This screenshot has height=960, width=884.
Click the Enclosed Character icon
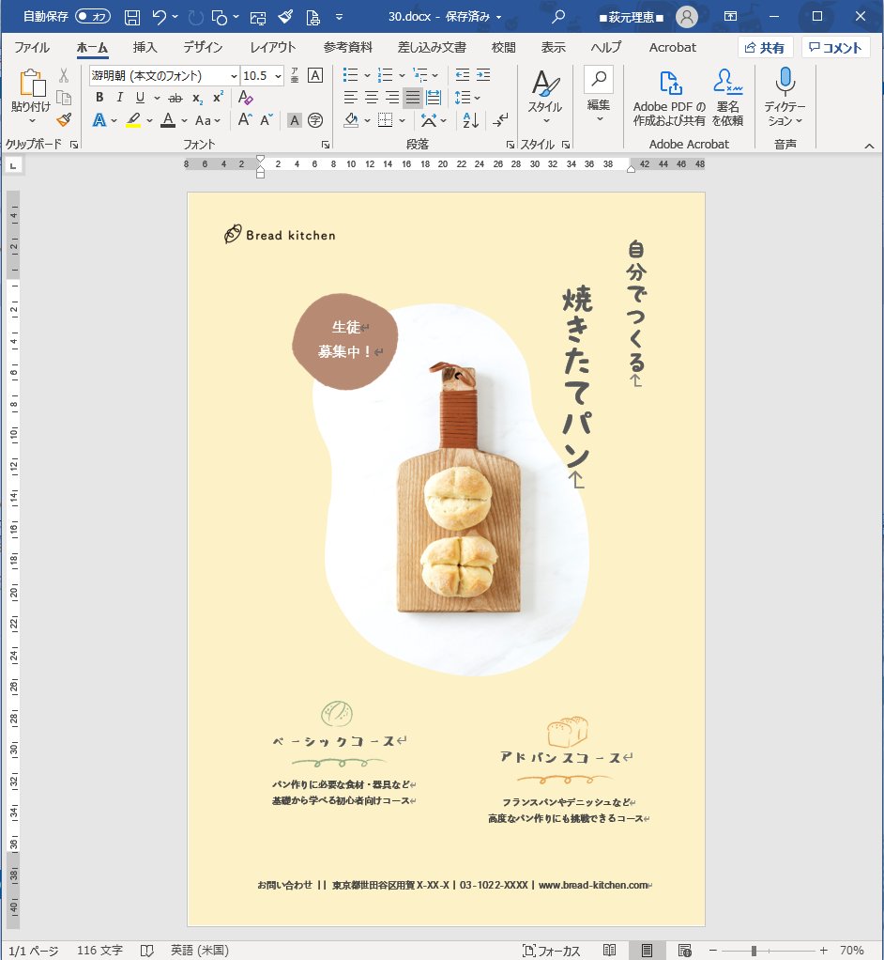(x=315, y=120)
